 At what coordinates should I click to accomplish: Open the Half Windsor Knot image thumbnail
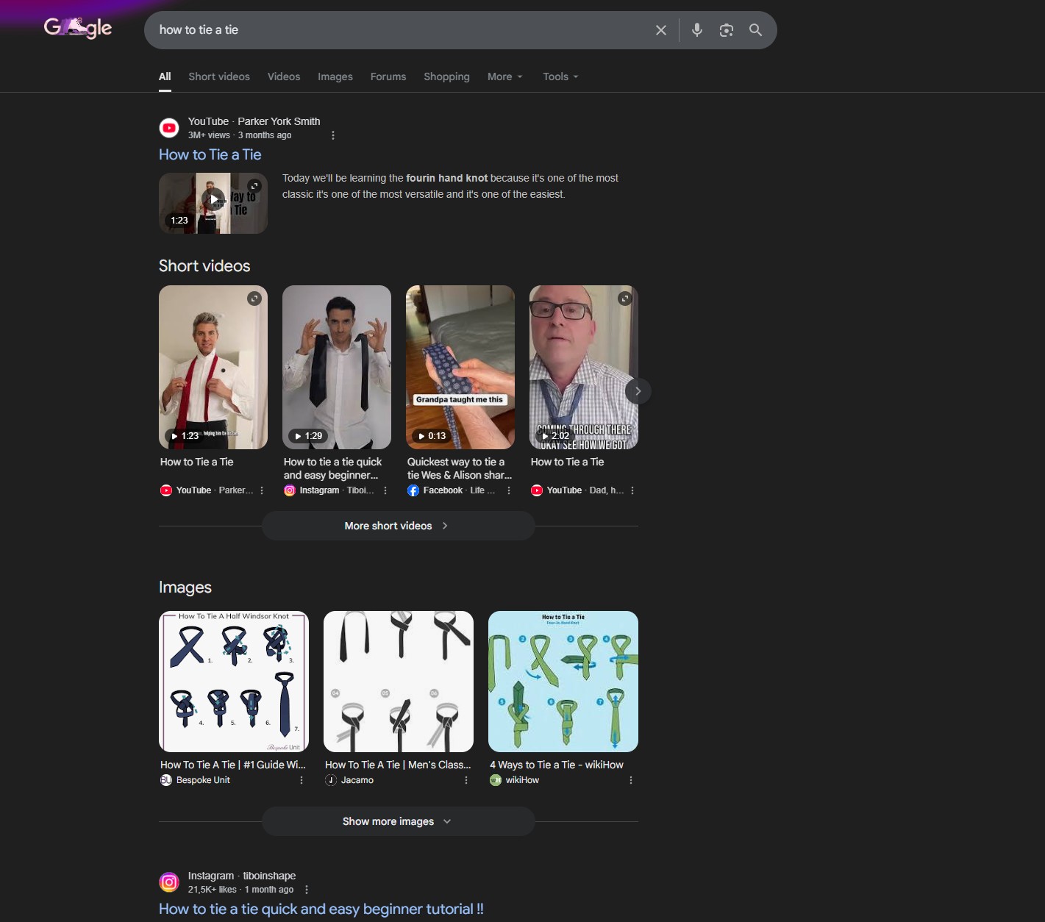[x=234, y=682]
